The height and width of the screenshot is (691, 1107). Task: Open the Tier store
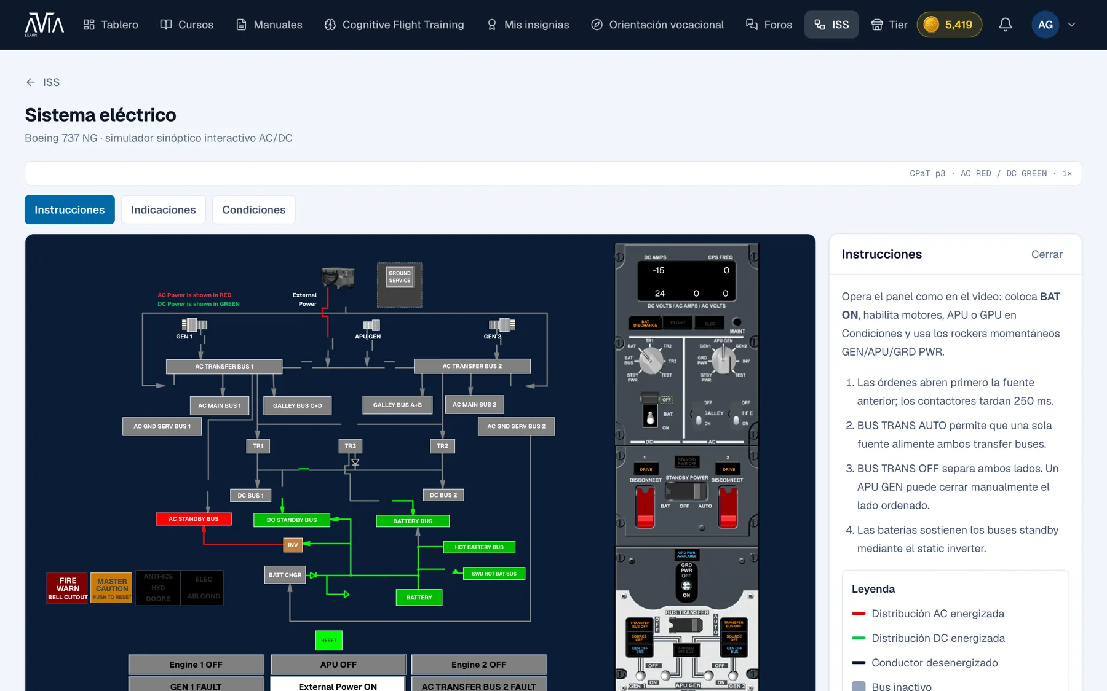(889, 25)
